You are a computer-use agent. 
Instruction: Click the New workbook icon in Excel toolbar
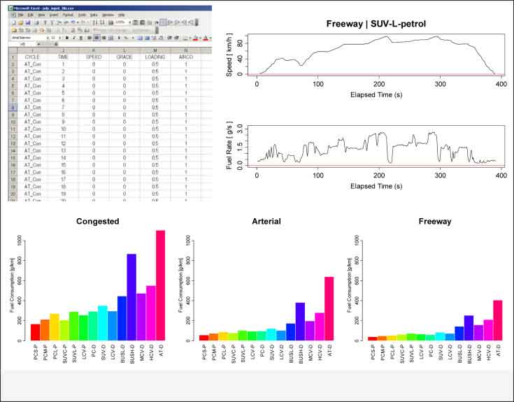(x=13, y=22)
